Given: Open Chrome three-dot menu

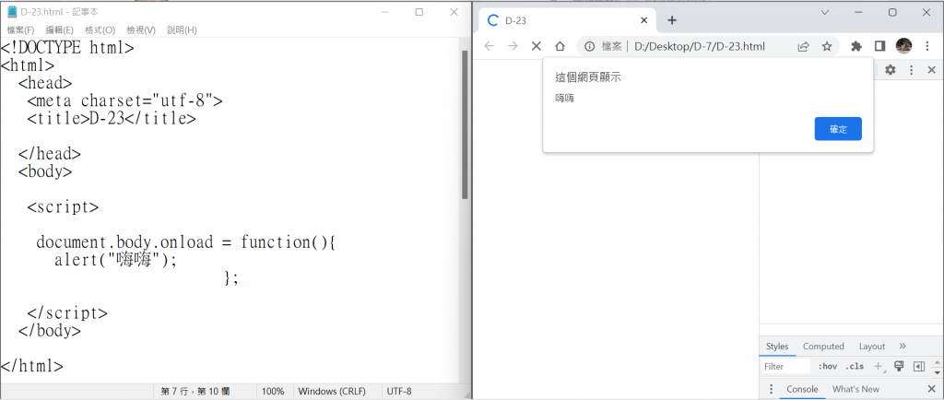Looking at the screenshot, I should 927,46.
